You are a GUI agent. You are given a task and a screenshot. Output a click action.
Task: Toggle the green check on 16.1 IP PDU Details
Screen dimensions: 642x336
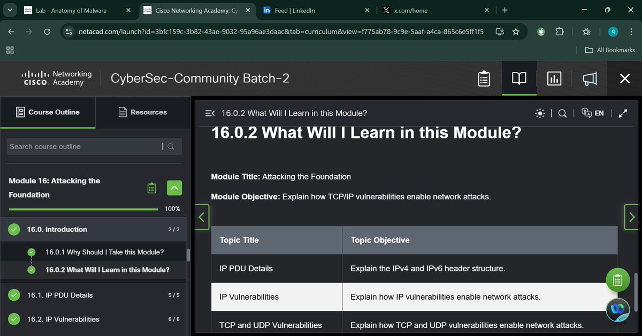14,295
